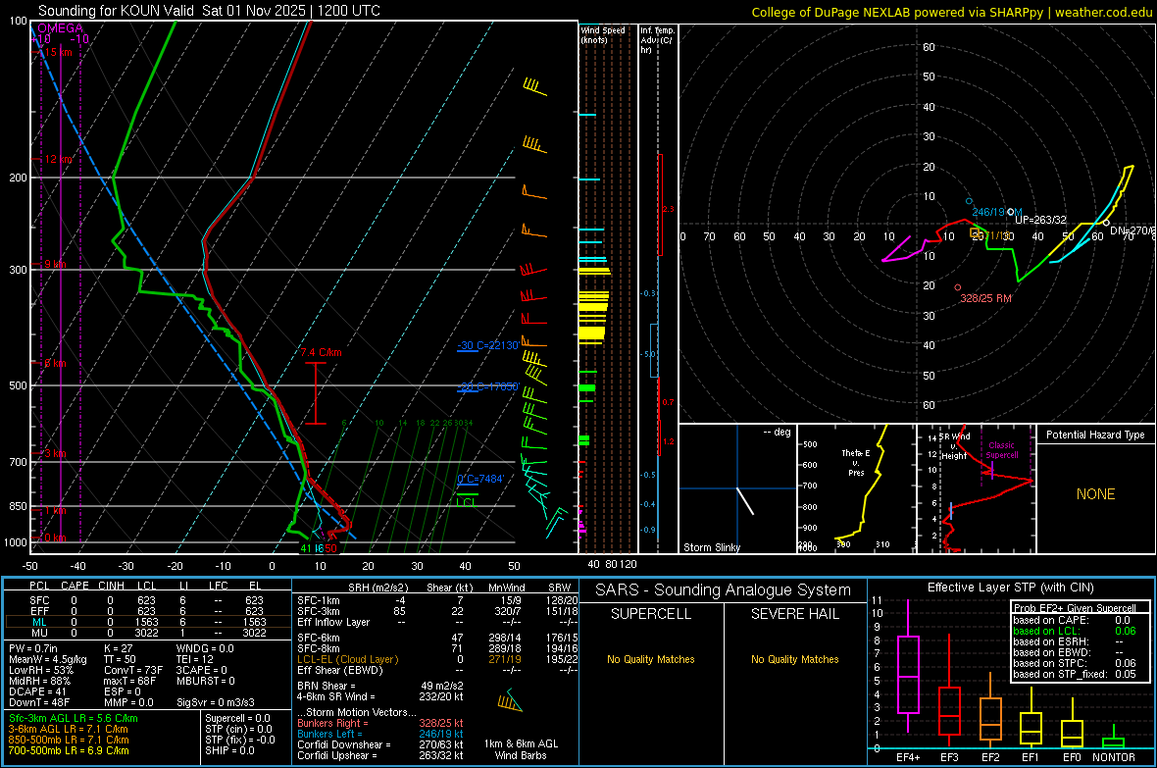Click the 'SigSvr = 0 m3/s3' value
The image size is (1157, 768).
[216, 702]
